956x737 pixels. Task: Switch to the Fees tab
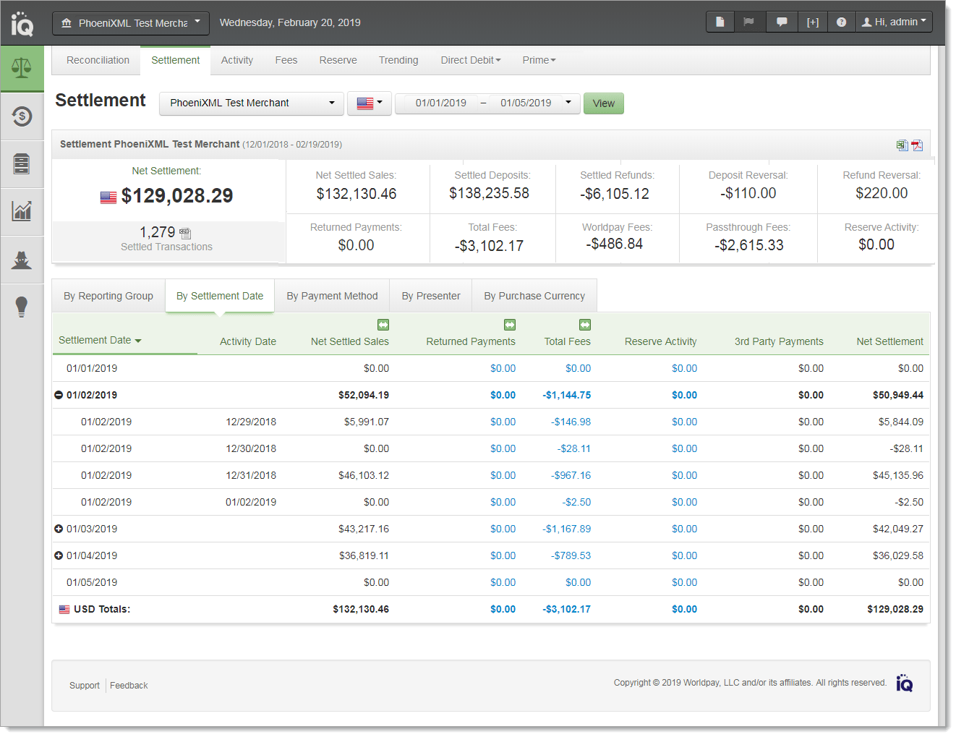click(x=286, y=60)
